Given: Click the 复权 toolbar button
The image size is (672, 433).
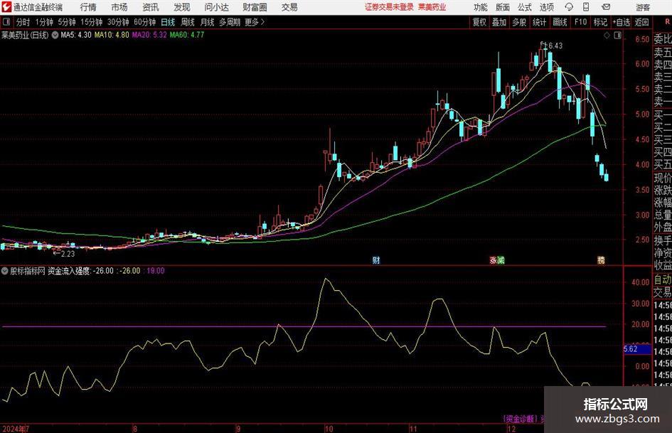Looking at the screenshot, I should [479, 22].
